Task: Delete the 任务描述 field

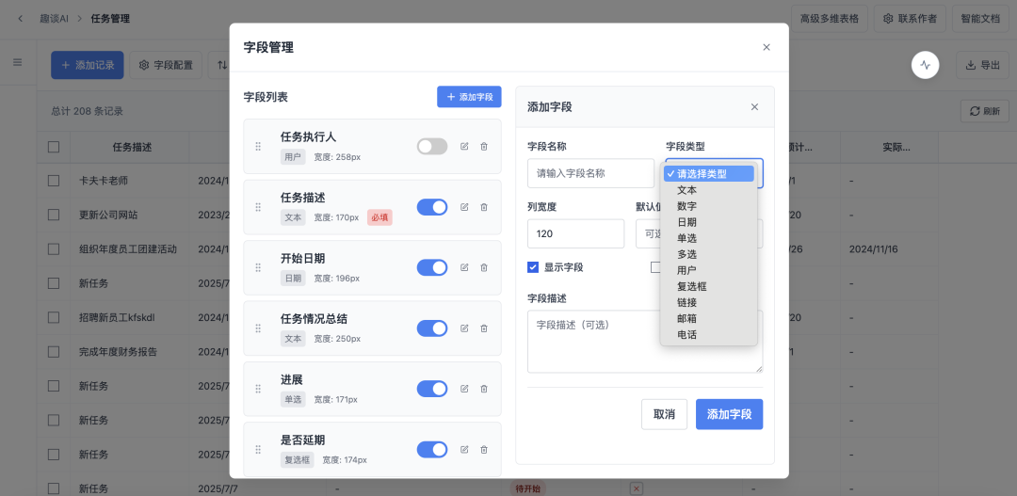Action: 484,207
